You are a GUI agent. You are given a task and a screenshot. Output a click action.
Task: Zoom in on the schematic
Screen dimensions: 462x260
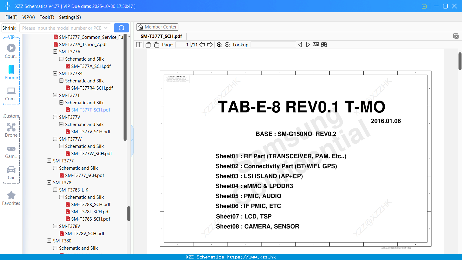(x=219, y=45)
